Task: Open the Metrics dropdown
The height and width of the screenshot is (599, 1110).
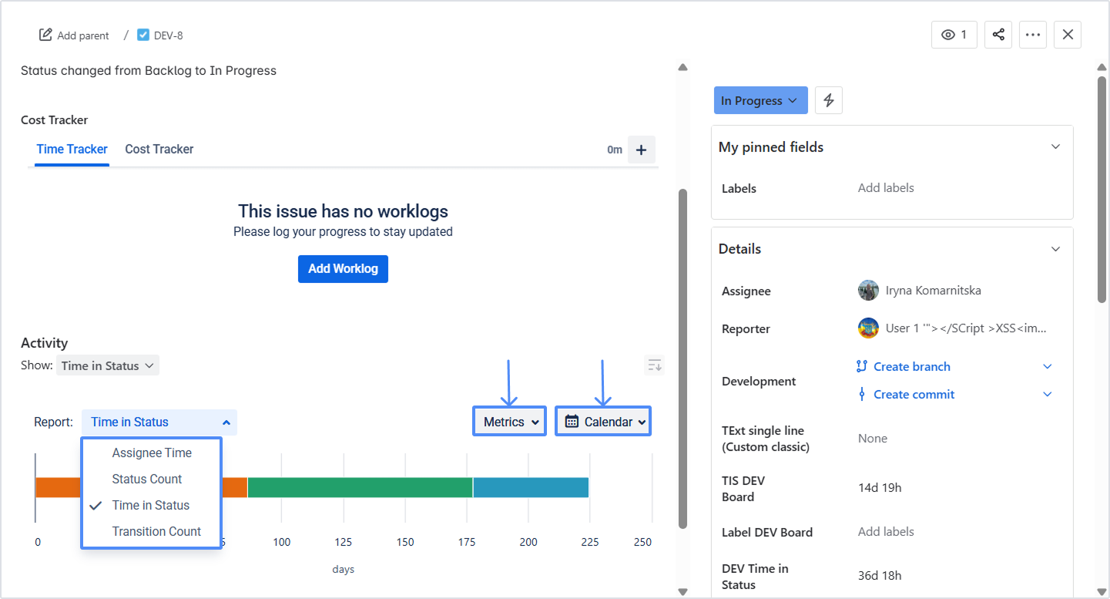Action: (509, 422)
